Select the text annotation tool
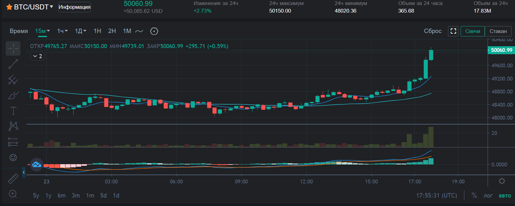 (x=13, y=111)
